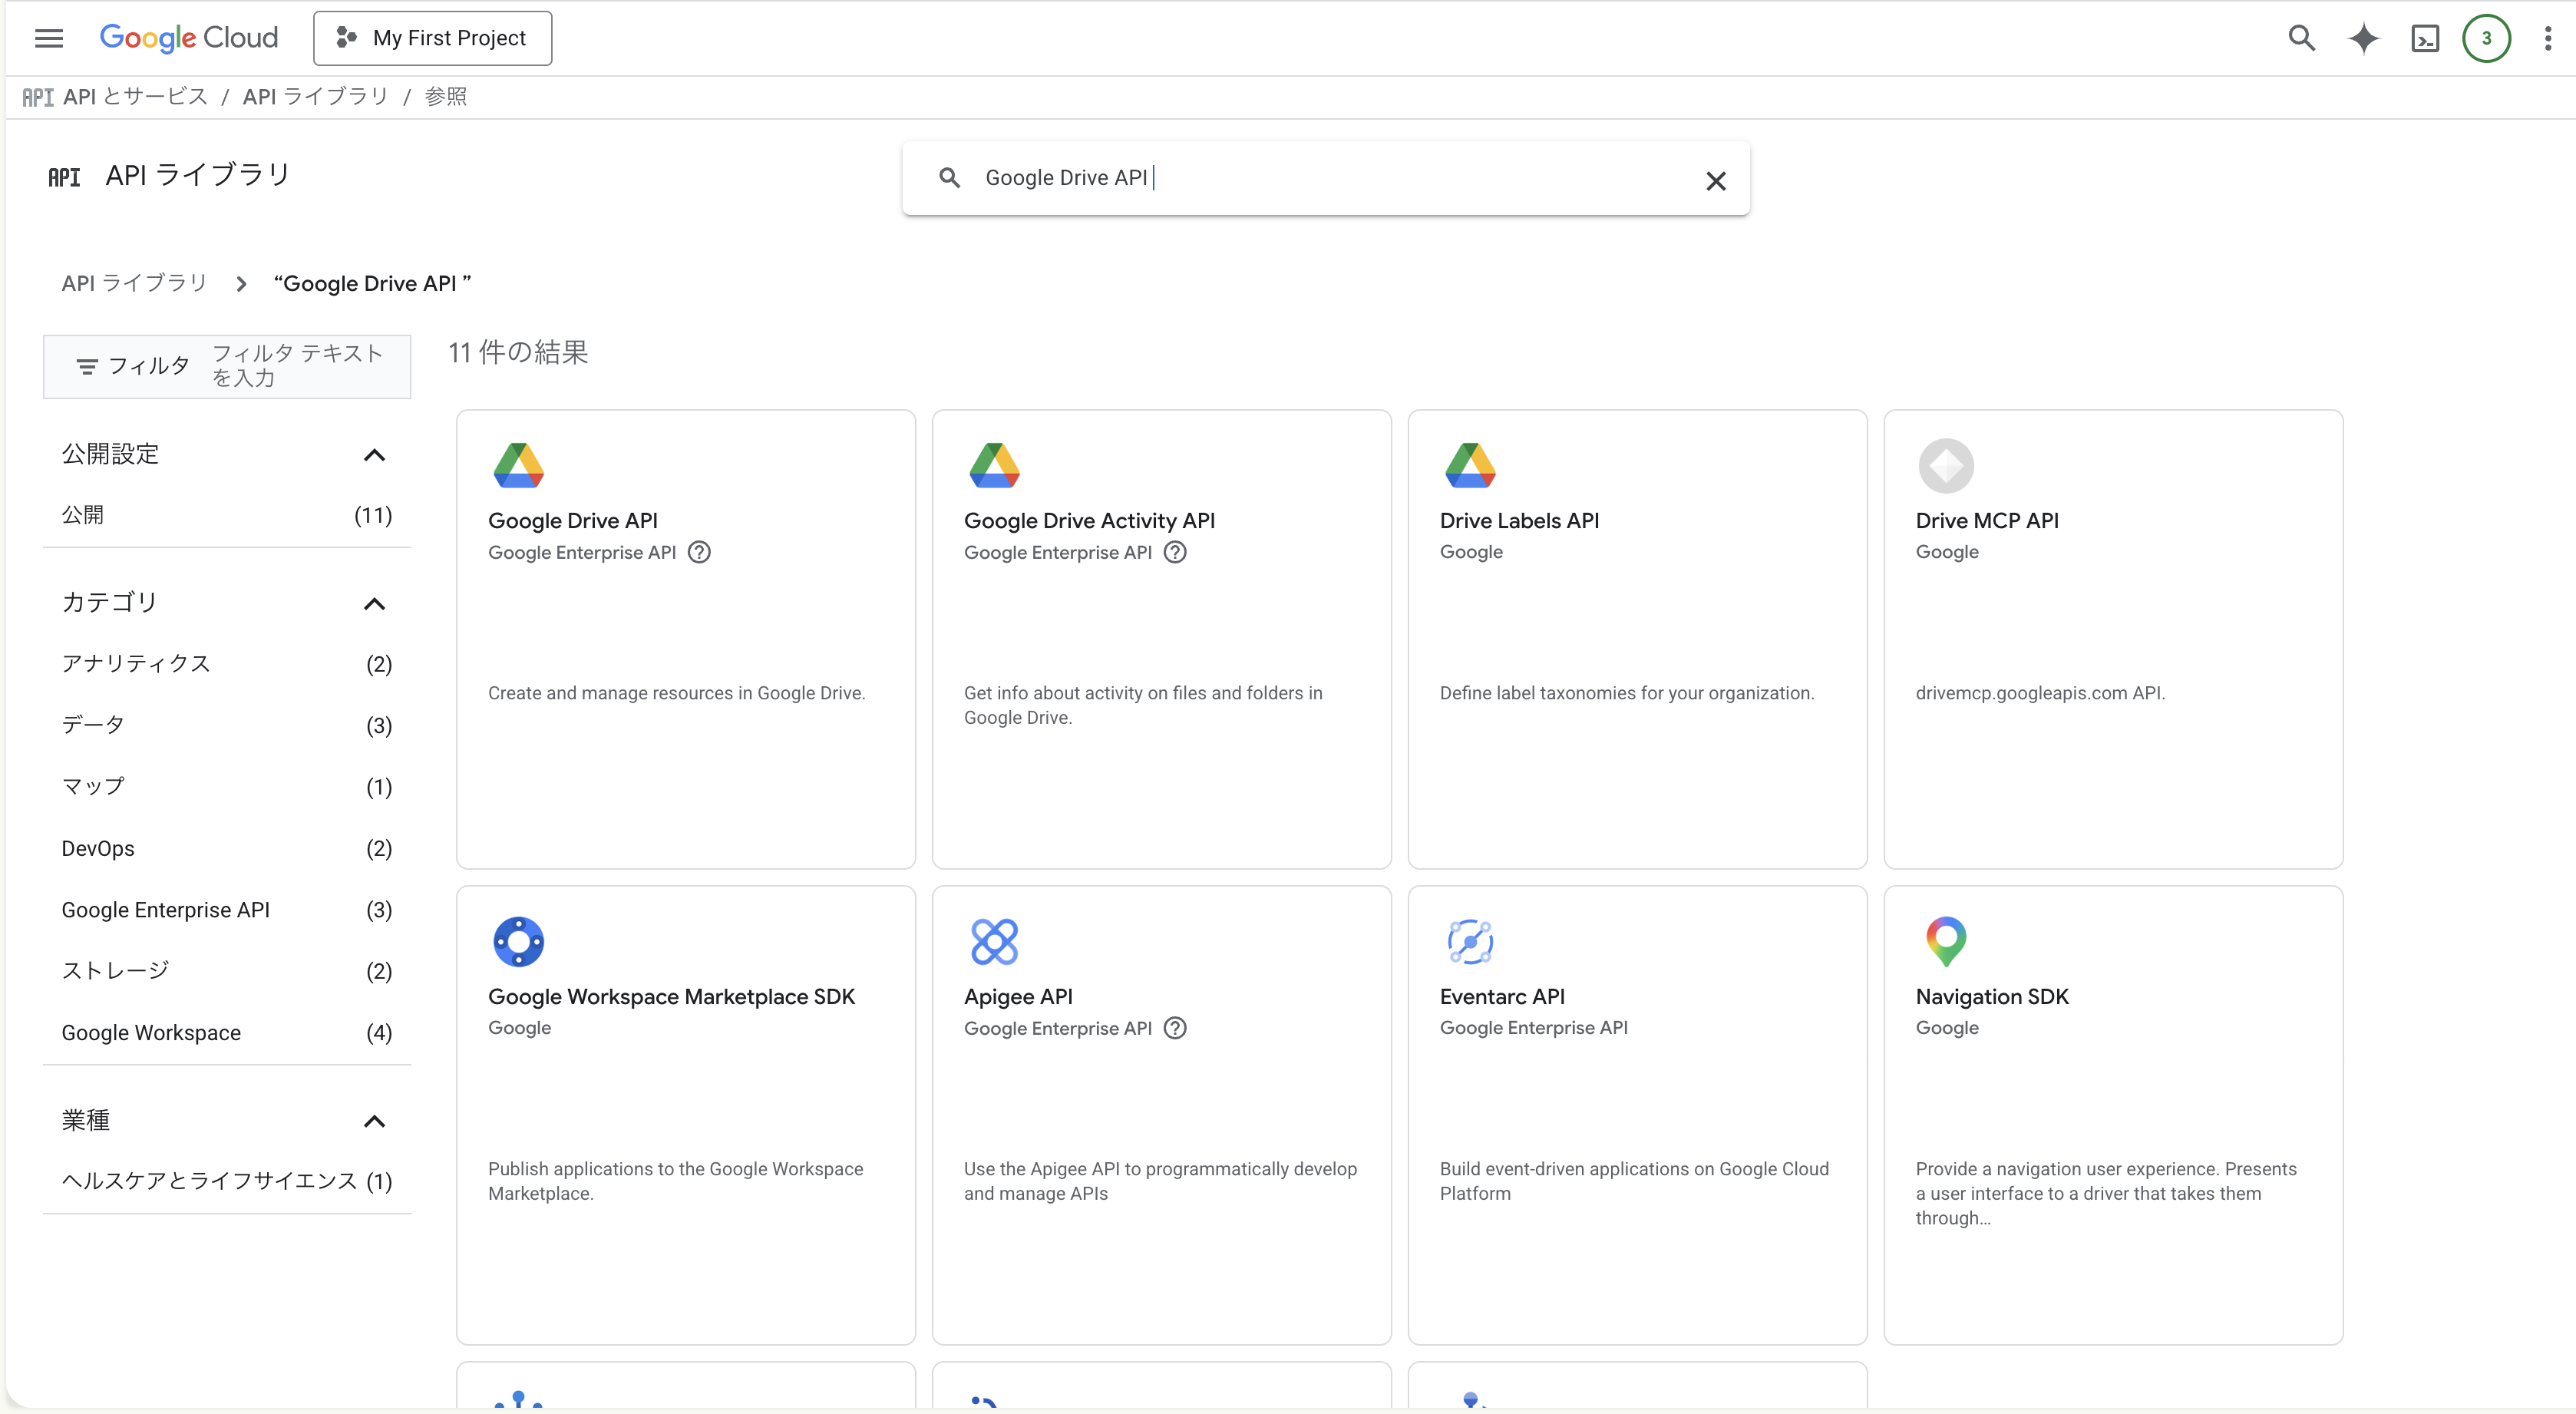The image size is (2576, 1414).
Task: Open notifications badge showing 3
Action: 2486,38
